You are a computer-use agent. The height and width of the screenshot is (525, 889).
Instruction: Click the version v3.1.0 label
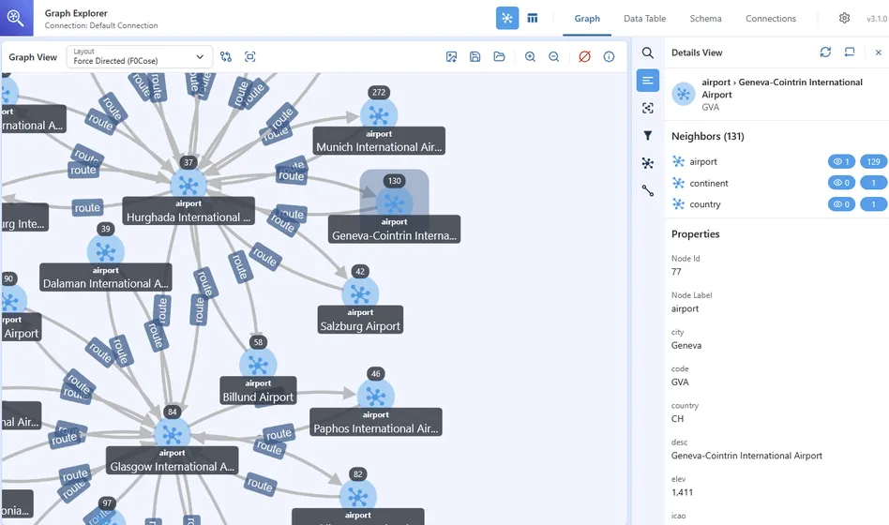(x=877, y=19)
